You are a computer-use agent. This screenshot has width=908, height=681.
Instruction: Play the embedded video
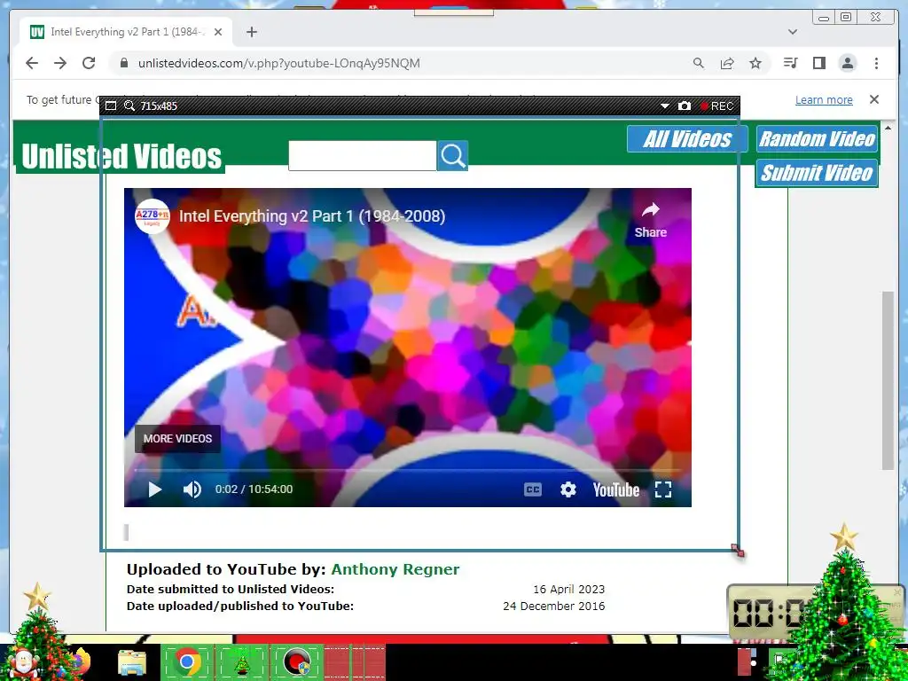click(154, 489)
